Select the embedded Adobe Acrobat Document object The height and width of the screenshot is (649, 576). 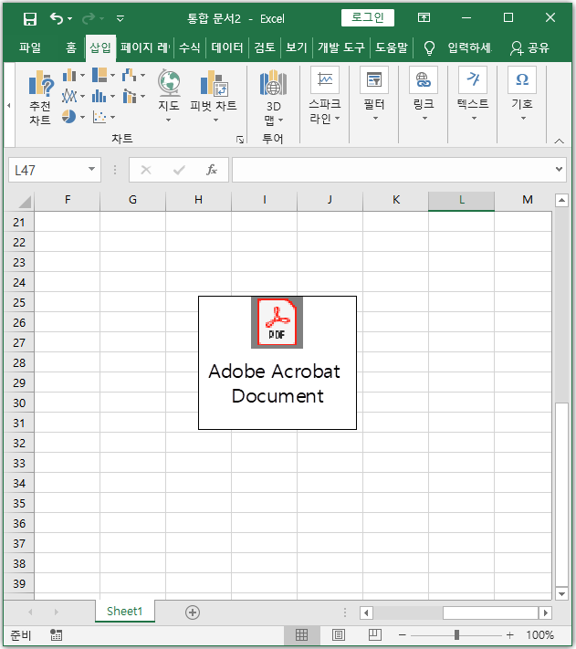[x=278, y=362]
